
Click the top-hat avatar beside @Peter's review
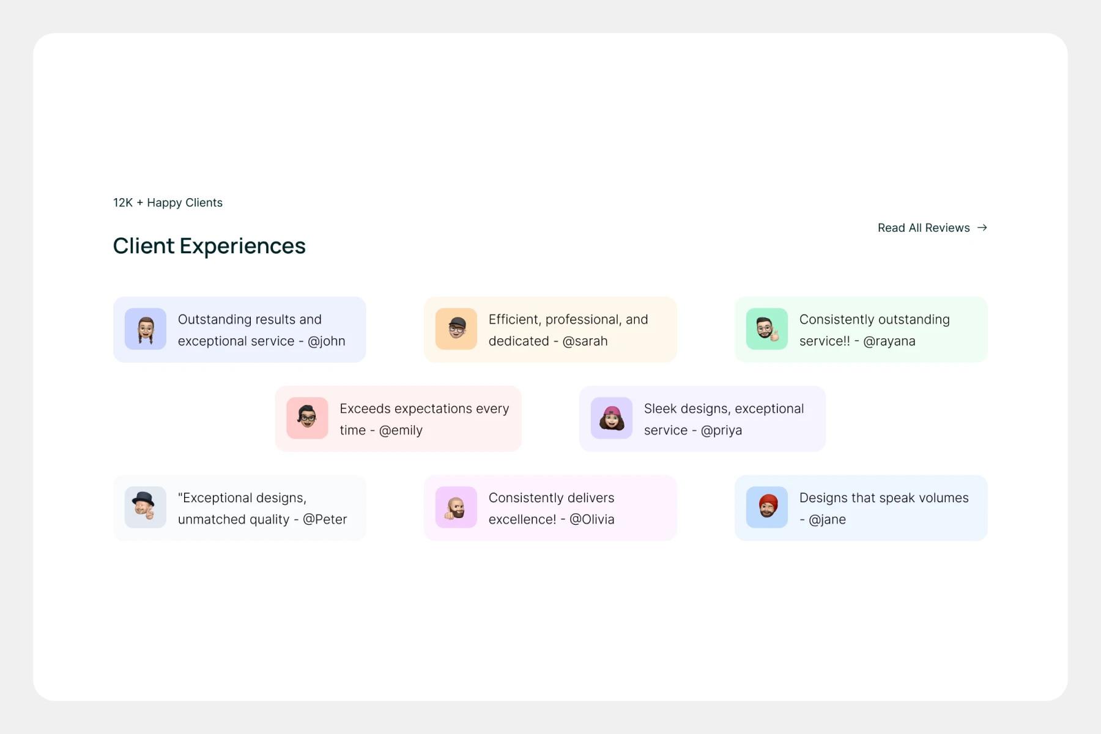(146, 507)
